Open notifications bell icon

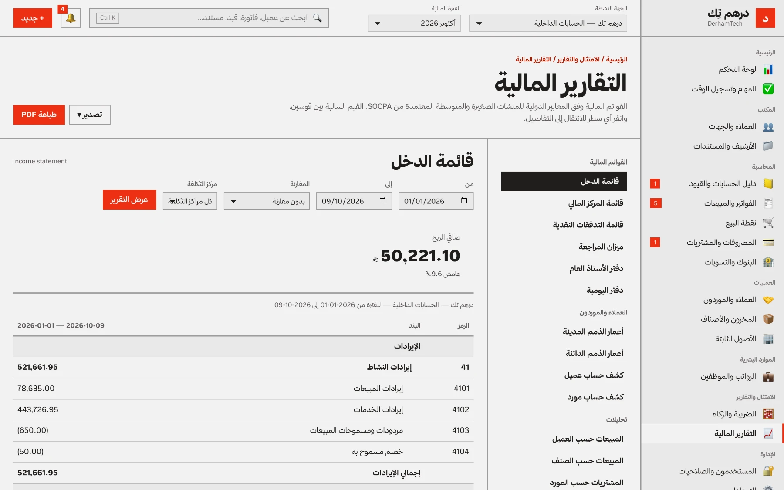71,18
